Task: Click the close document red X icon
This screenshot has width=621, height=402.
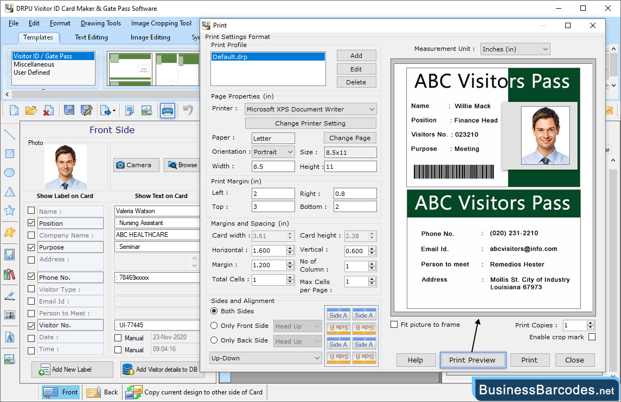Action: click(48, 110)
